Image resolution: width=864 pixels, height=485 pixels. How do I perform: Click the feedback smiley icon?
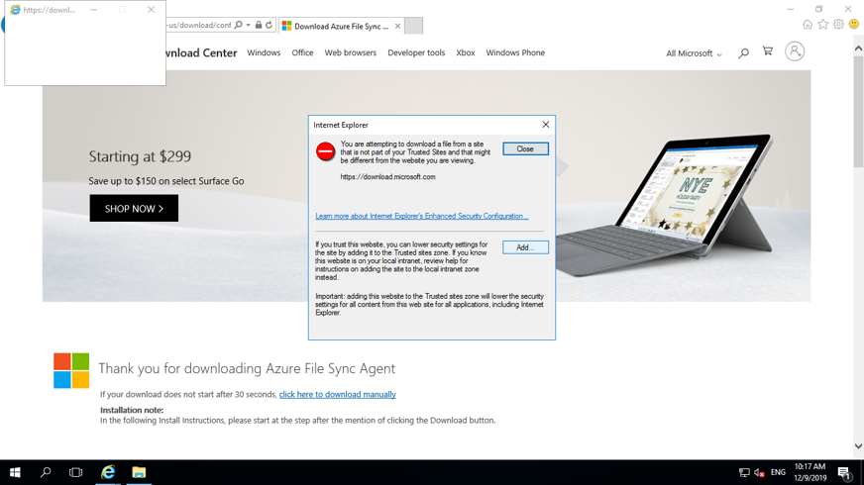pyautogui.click(x=853, y=24)
